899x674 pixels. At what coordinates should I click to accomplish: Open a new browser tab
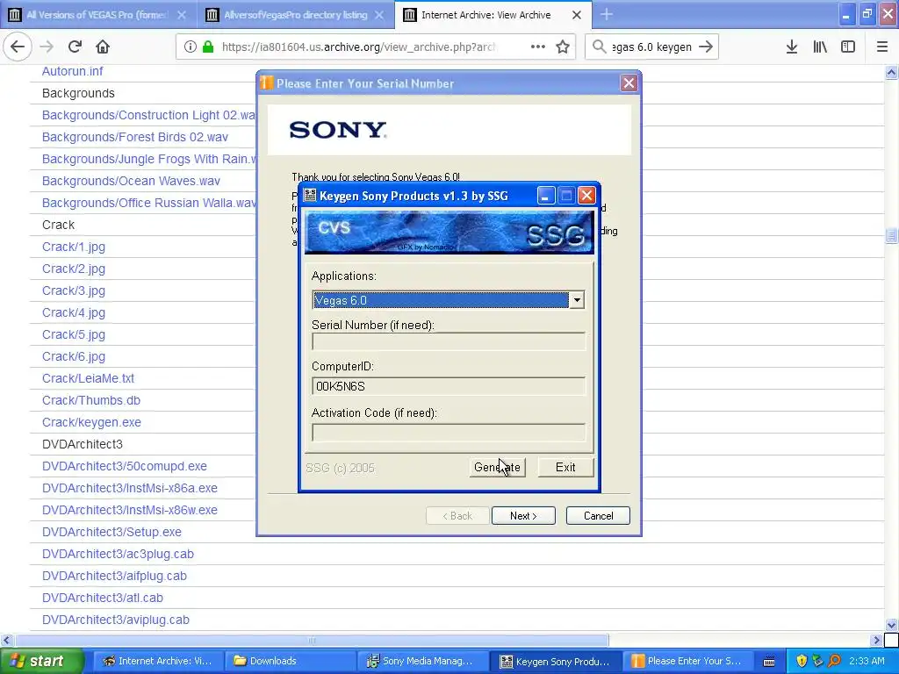pyautogui.click(x=607, y=15)
